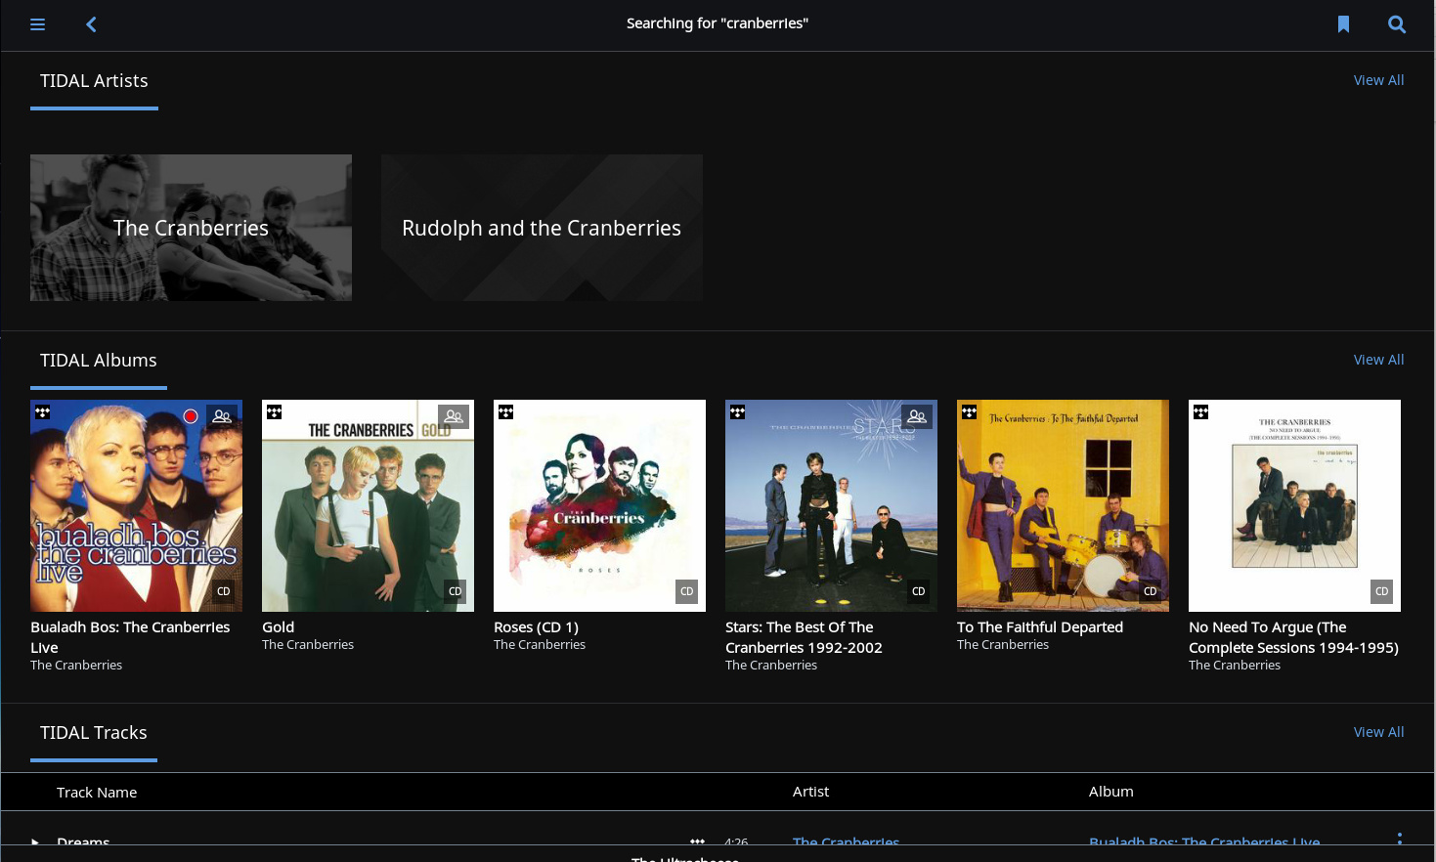Open the Roses (CD 1) album cover
The height and width of the screenshot is (862, 1436).
(x=599, y=505)
